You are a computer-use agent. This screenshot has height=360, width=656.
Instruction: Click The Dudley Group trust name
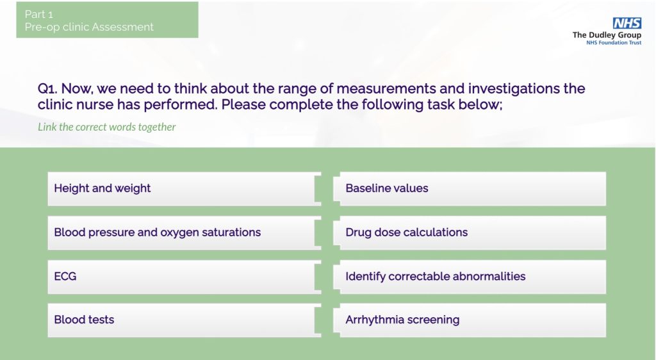(x=607, y=35)
